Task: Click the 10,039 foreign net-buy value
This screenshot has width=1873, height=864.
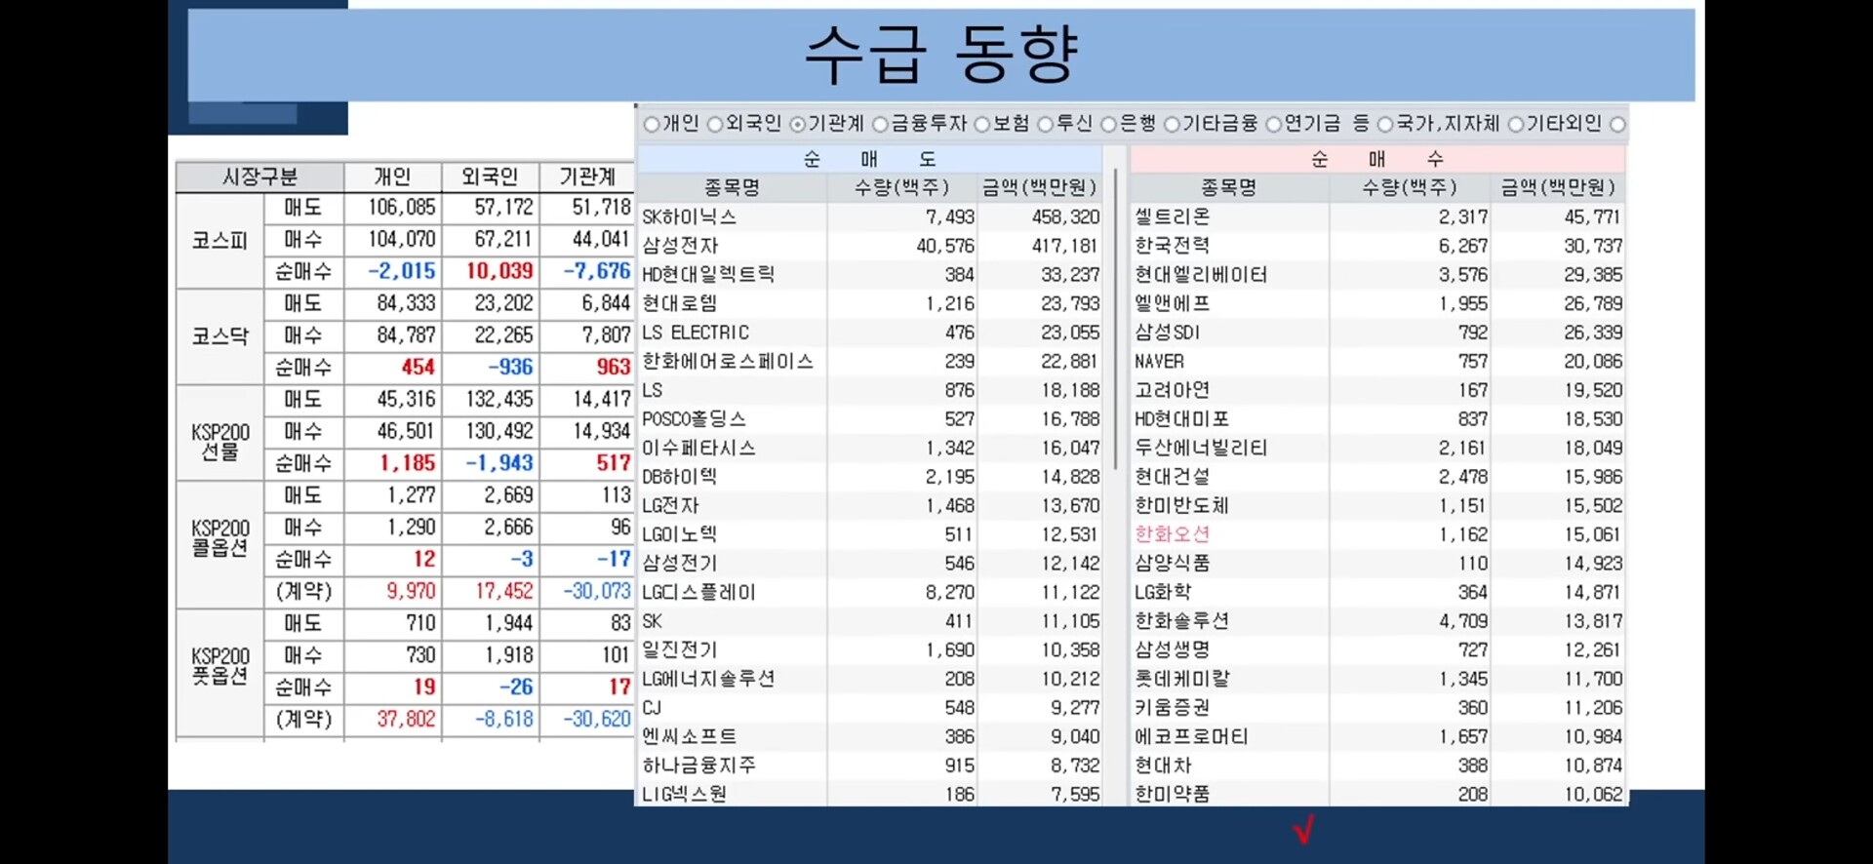Action: coord(498,271)
